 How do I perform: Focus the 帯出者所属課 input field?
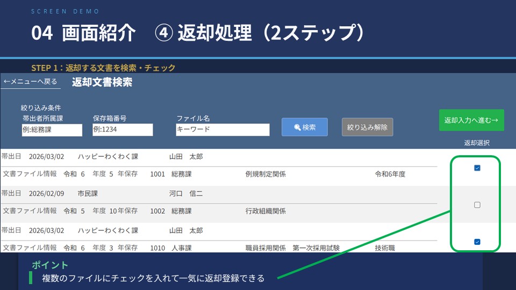point(52,130)
